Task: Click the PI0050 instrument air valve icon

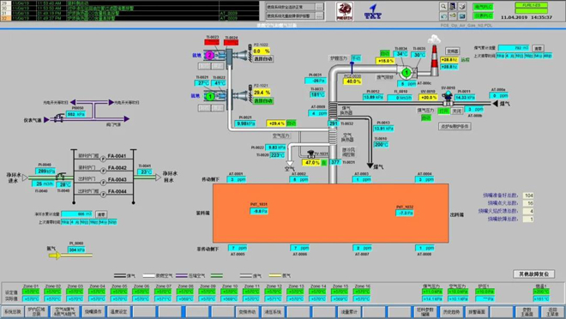Action: tap(59, 117)
